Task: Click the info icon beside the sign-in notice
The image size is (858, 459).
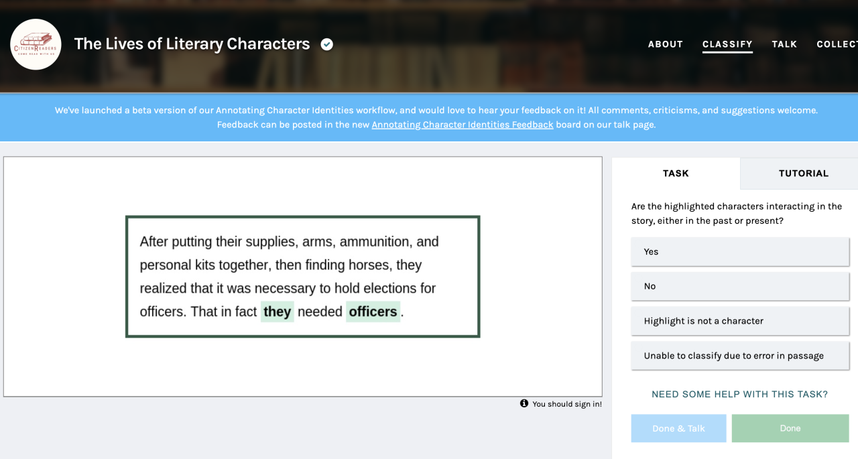Action: pos(524,403)
